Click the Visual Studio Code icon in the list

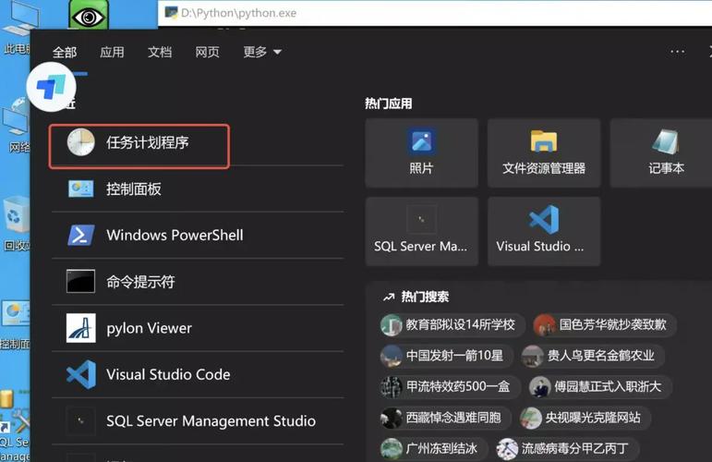point(81,374)
